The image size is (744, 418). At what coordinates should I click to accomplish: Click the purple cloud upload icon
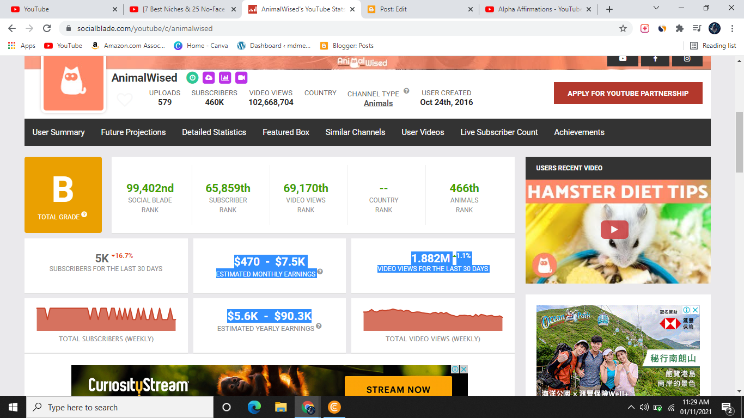209,77
